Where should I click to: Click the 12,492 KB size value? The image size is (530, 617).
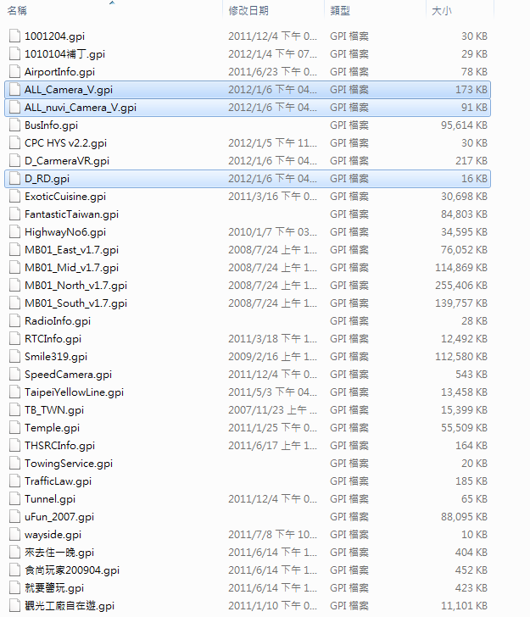(x=464, y=339)
